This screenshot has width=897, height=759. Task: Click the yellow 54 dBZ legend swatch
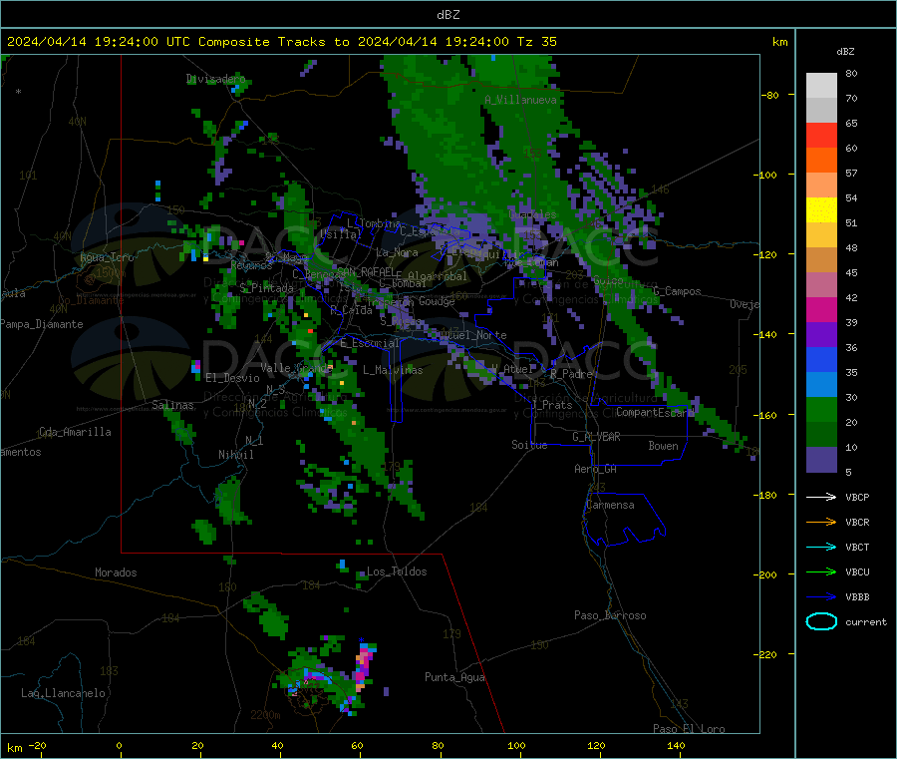(x=821, y=210)
